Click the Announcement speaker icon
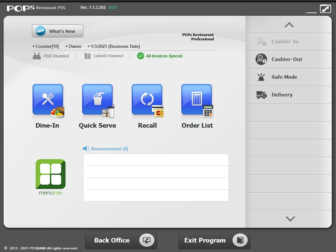The image size is (336, 252). [86, 149]
